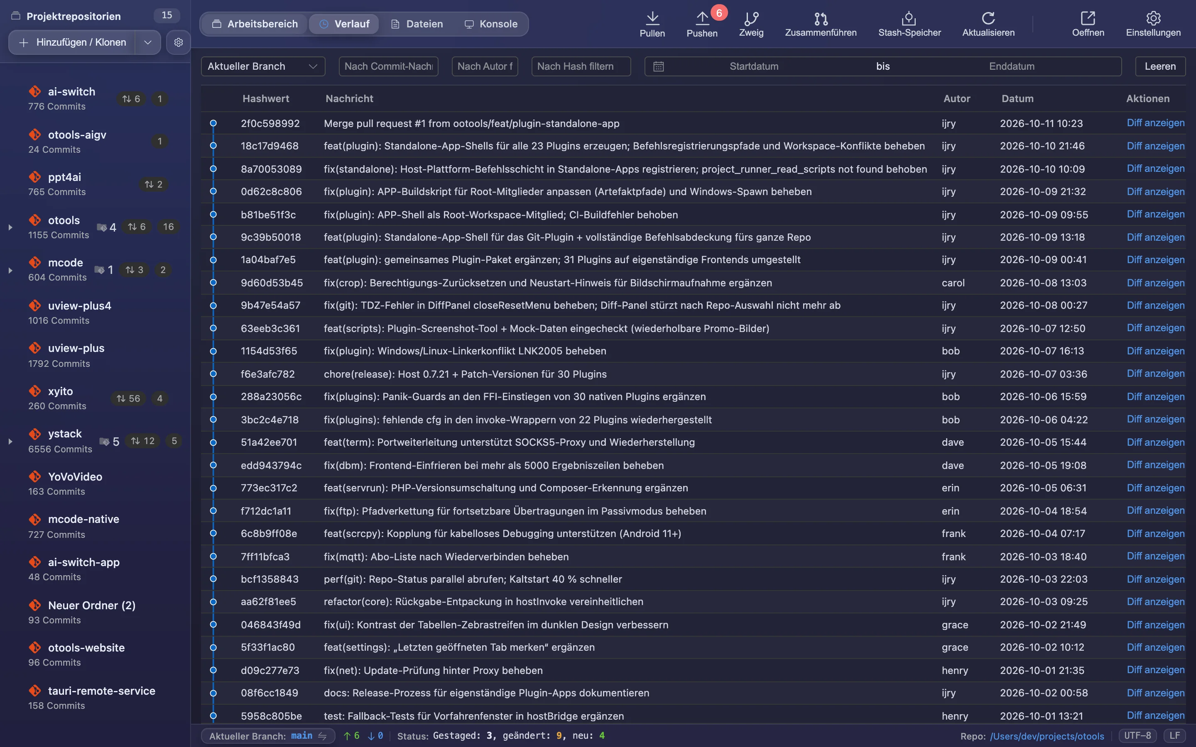Click the Pullen download icon
Screen dimensions: 1196x747
tap(652, 18)
